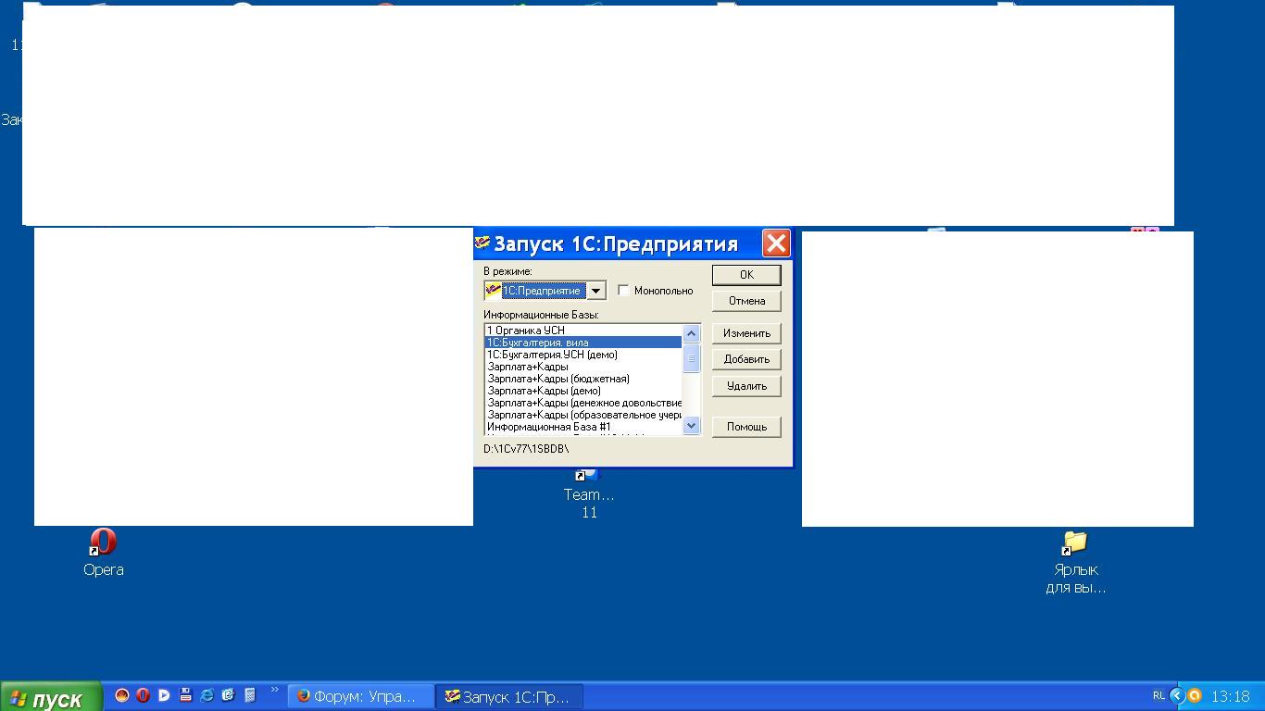Select Зарплата+Кадры (бюджетная) in the list
The image size is (1265, 711).
click(x=558, y=379)
